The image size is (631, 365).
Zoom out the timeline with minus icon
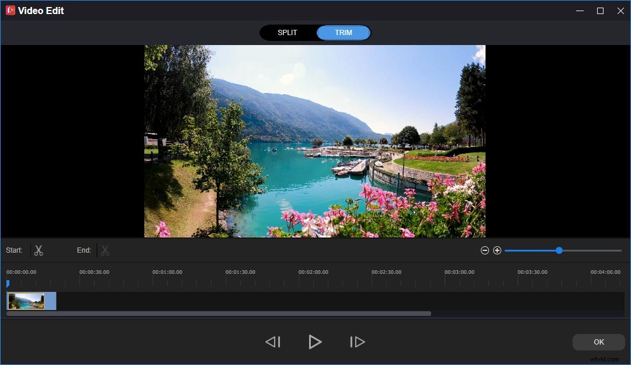click(484, 250)
